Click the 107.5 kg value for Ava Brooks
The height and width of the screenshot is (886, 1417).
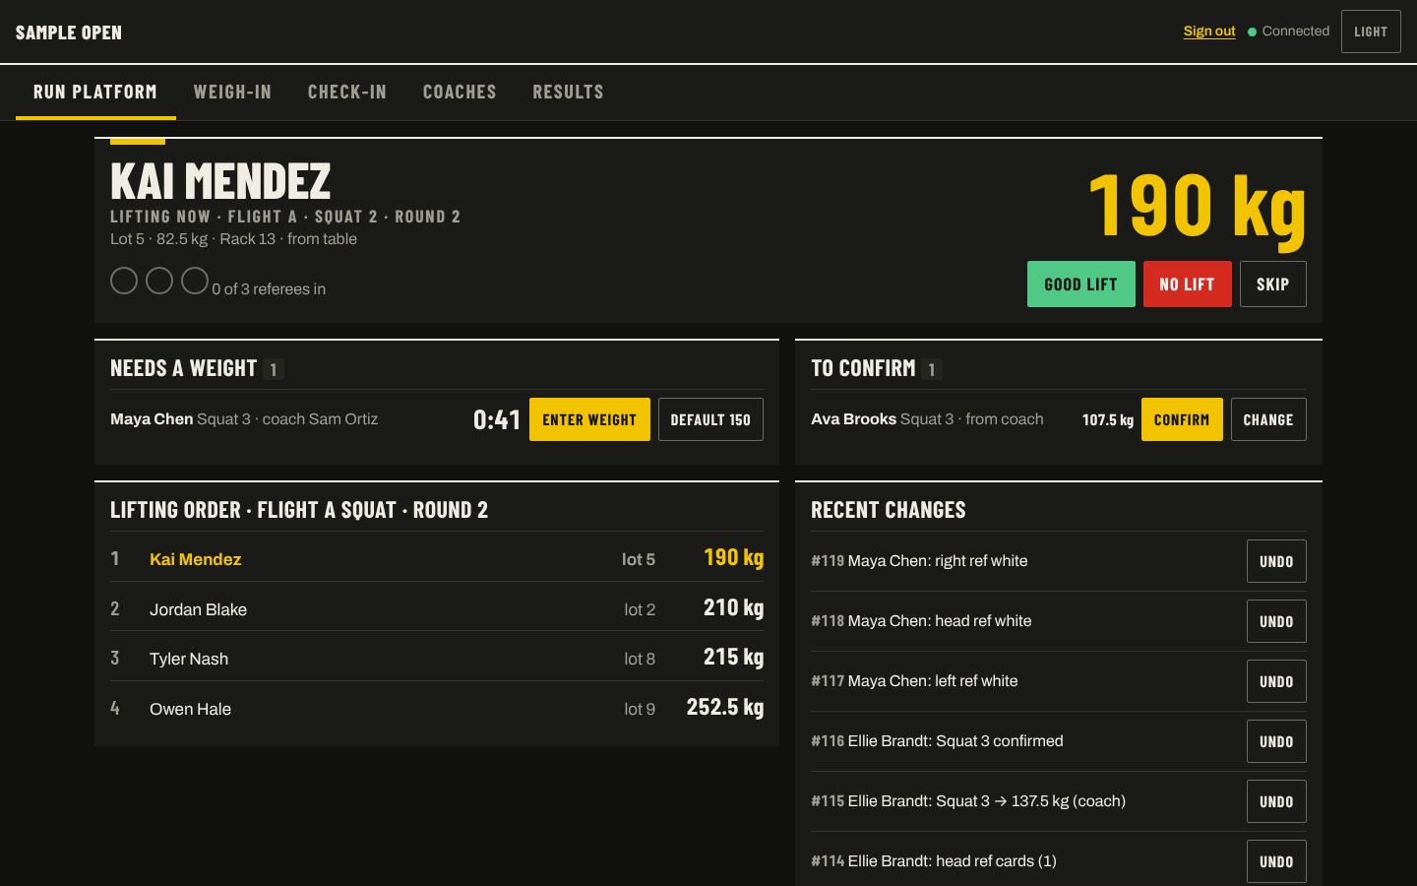(1108, 419)
